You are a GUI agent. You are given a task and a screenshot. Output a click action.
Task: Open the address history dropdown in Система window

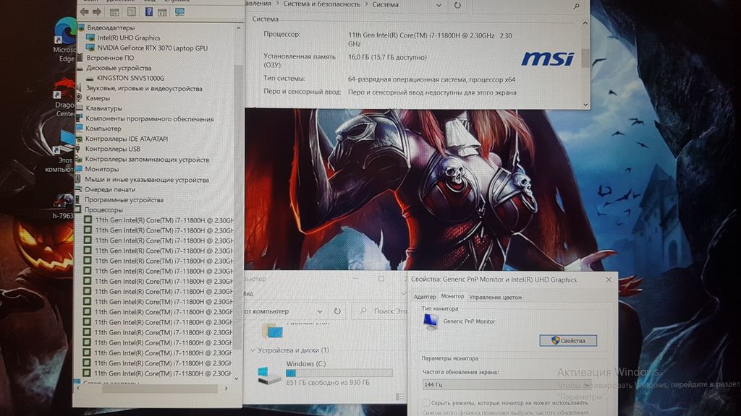[x=439, y=5]
